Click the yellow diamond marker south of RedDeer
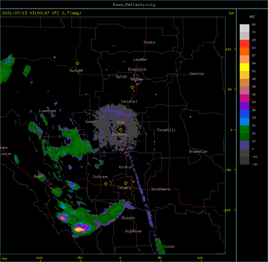 click(x=132, y=87)
